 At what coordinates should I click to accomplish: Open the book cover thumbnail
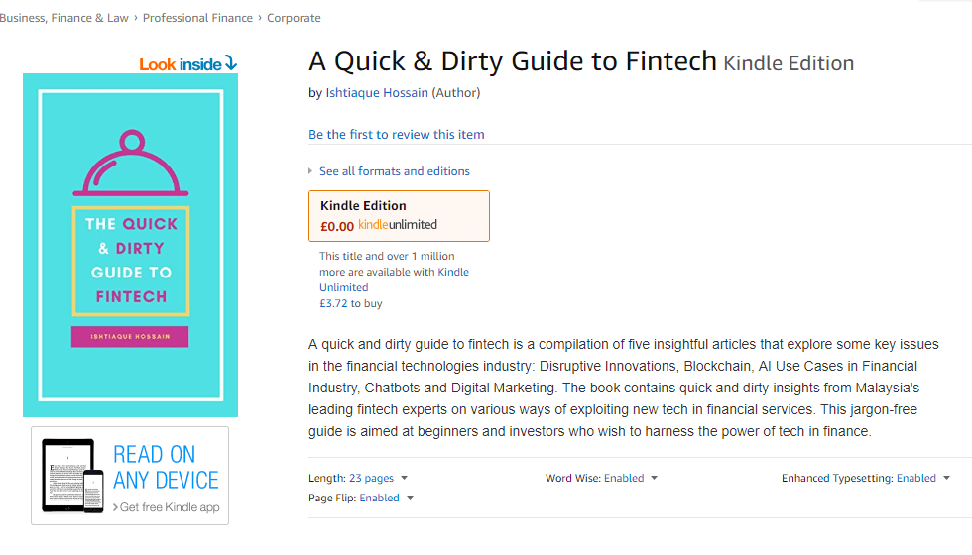pyautogui.click(x=130, y=245)
